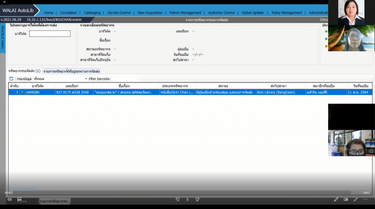Click the skip forward icon in player
This screenshot has width=375, height=209.
pos(198,200)
